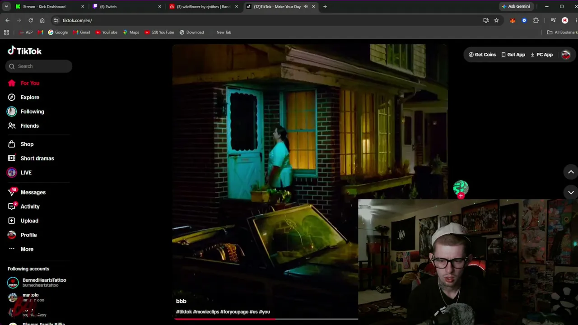
Task: View site information for tiktok.com
Action: 56,20
